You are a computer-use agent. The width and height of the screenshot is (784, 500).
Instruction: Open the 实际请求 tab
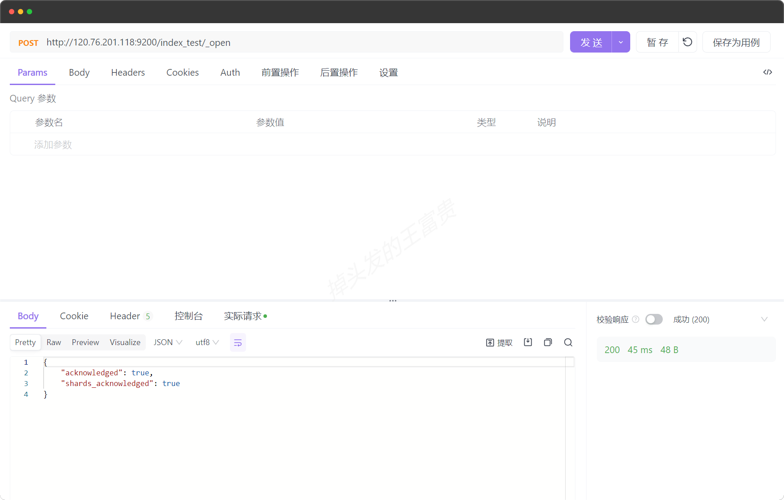tap(246, 316)
